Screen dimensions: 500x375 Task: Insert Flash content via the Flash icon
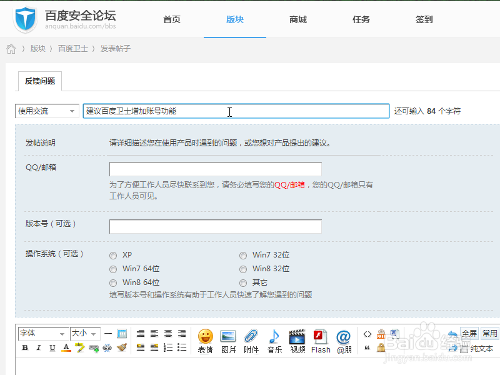click(x=320, y=337)
